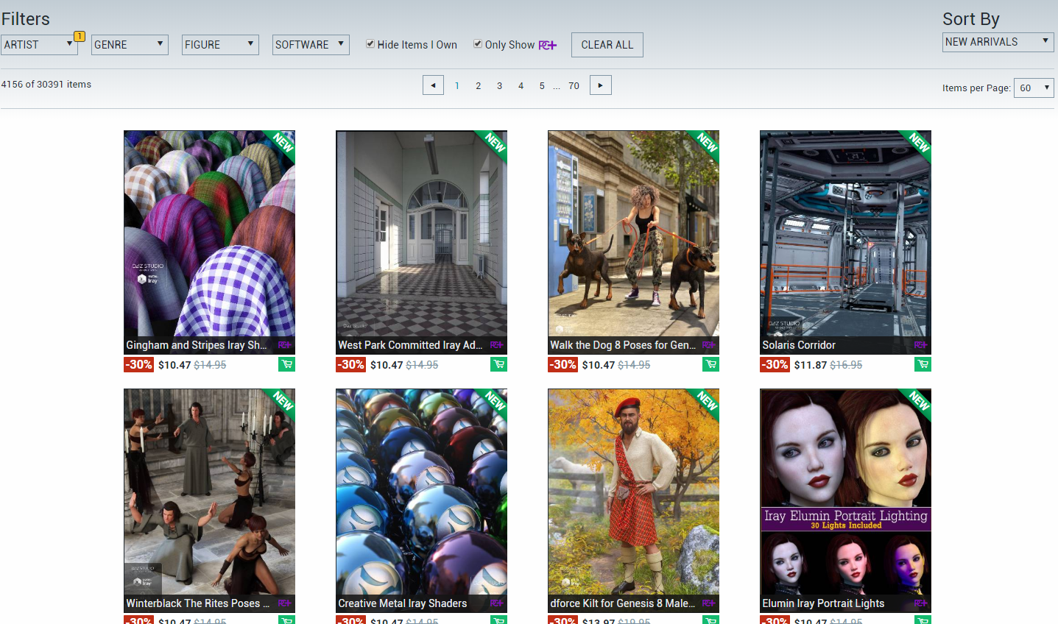
Task: Open the SOFTWARE filter dropdown
Action: tap(310, 45)
